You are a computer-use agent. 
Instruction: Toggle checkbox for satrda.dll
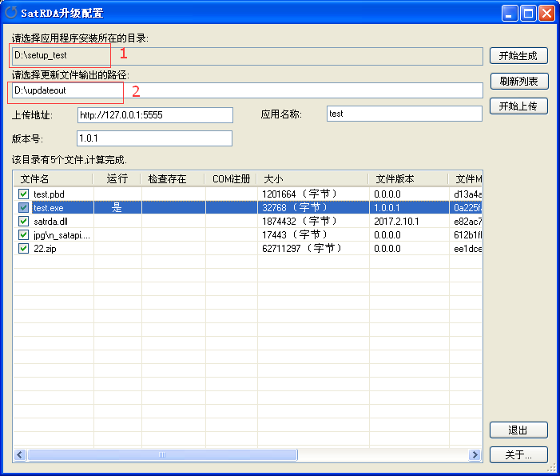(23, 221)
